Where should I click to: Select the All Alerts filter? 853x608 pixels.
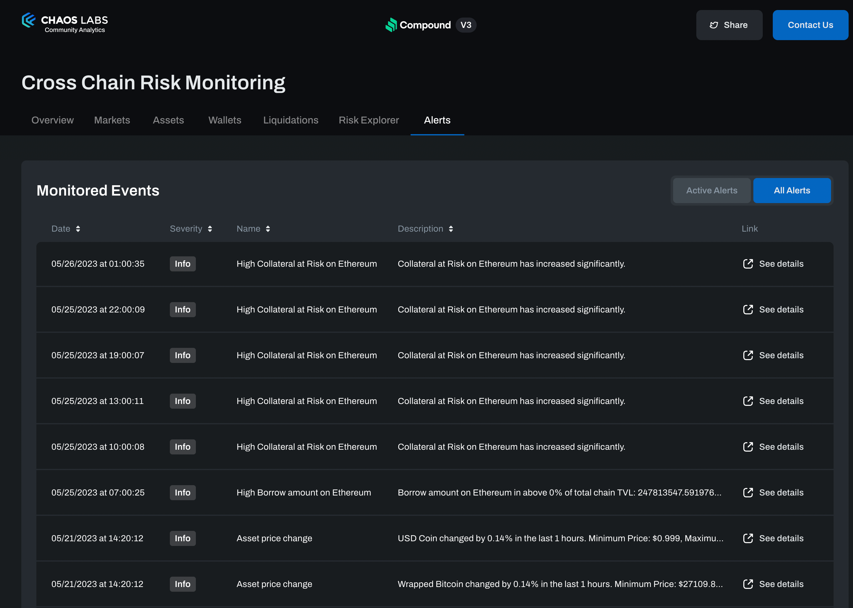[792, 191]
